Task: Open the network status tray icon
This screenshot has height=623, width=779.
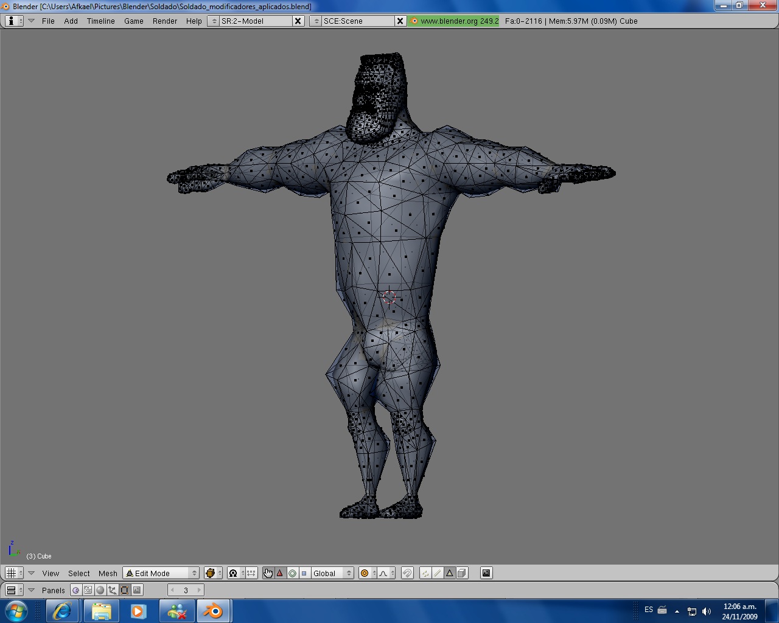Action: tap(692, 611)
